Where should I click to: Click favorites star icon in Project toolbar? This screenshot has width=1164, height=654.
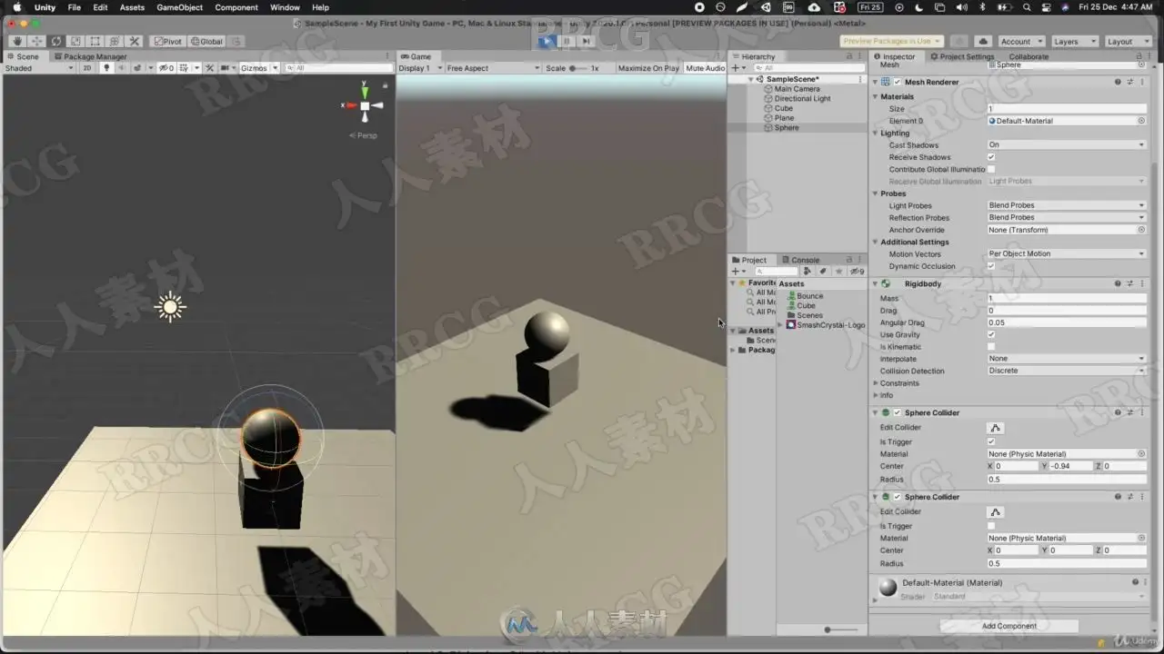click(x=839, y=272)
